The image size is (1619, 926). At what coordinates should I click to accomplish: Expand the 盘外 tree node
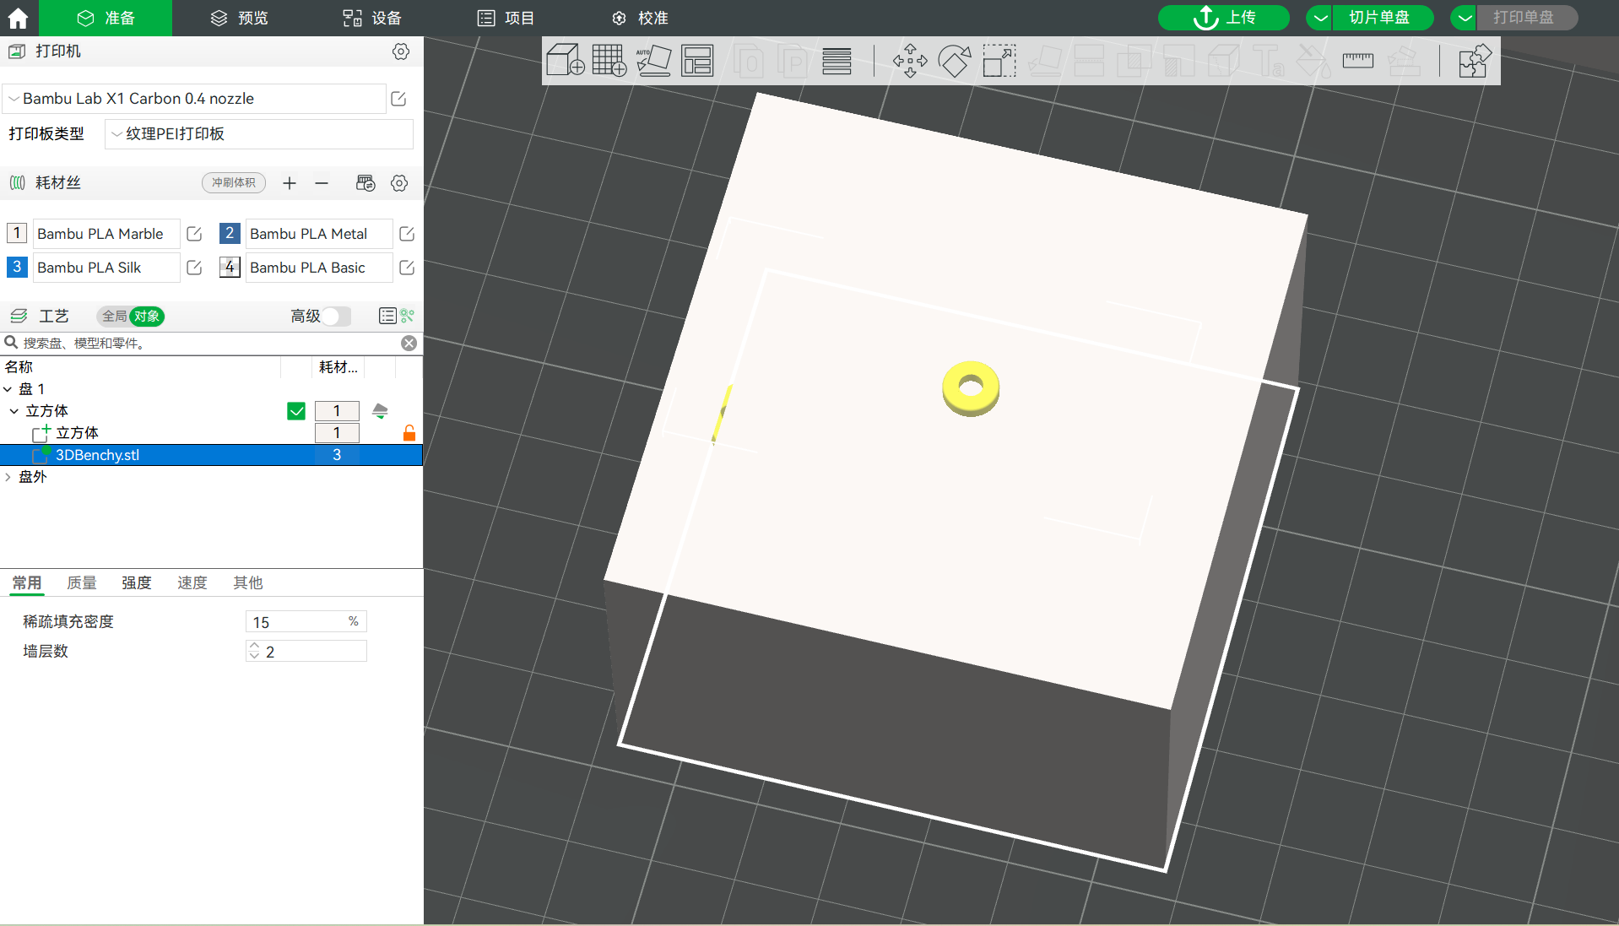point(8,477)
